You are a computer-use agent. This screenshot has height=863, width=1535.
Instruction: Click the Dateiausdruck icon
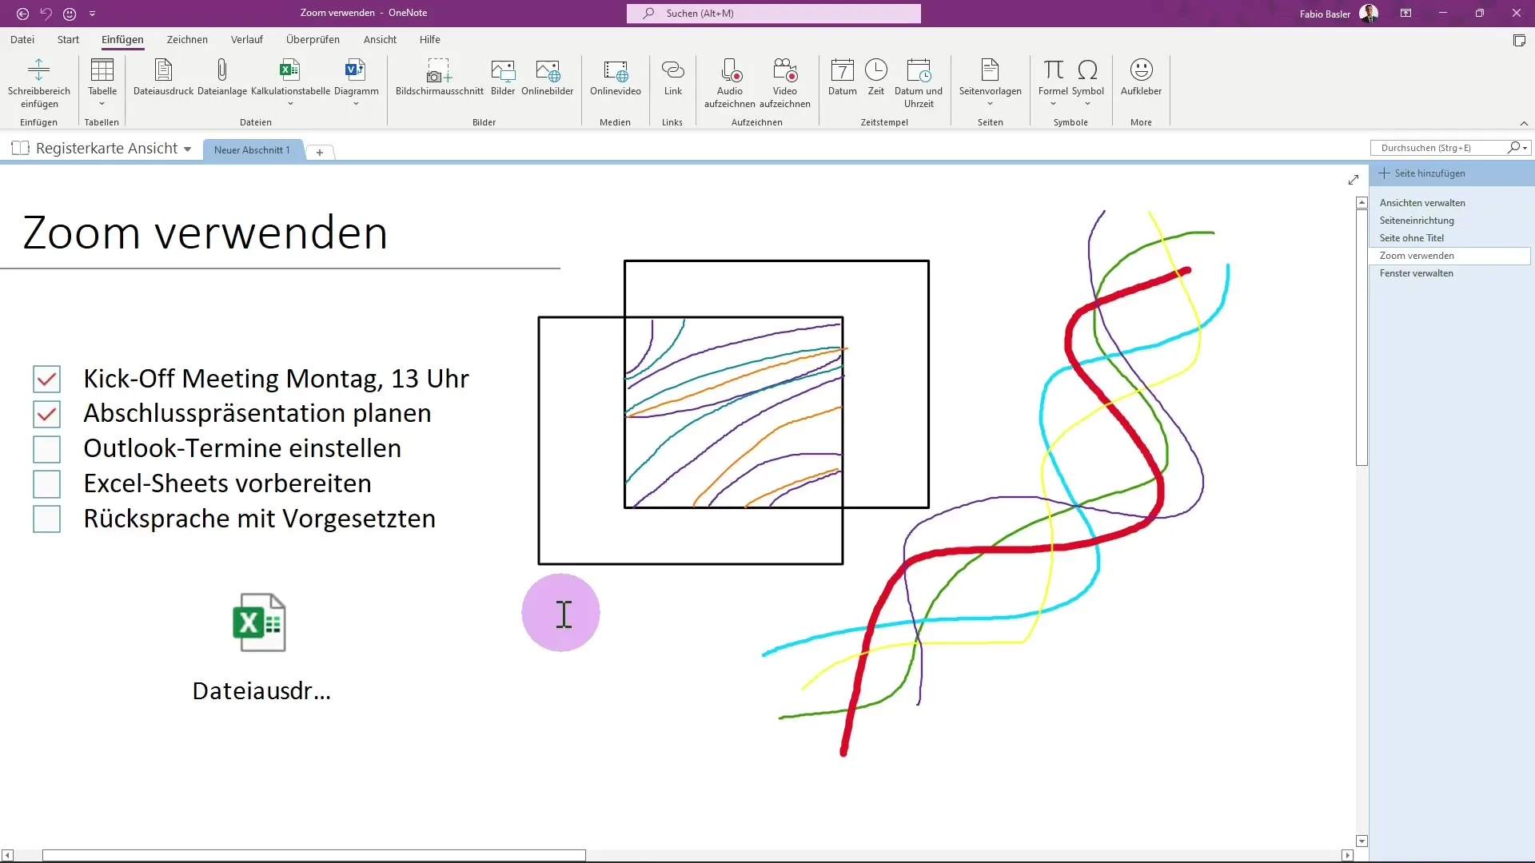pyautogui.click(x=163, y=70)
